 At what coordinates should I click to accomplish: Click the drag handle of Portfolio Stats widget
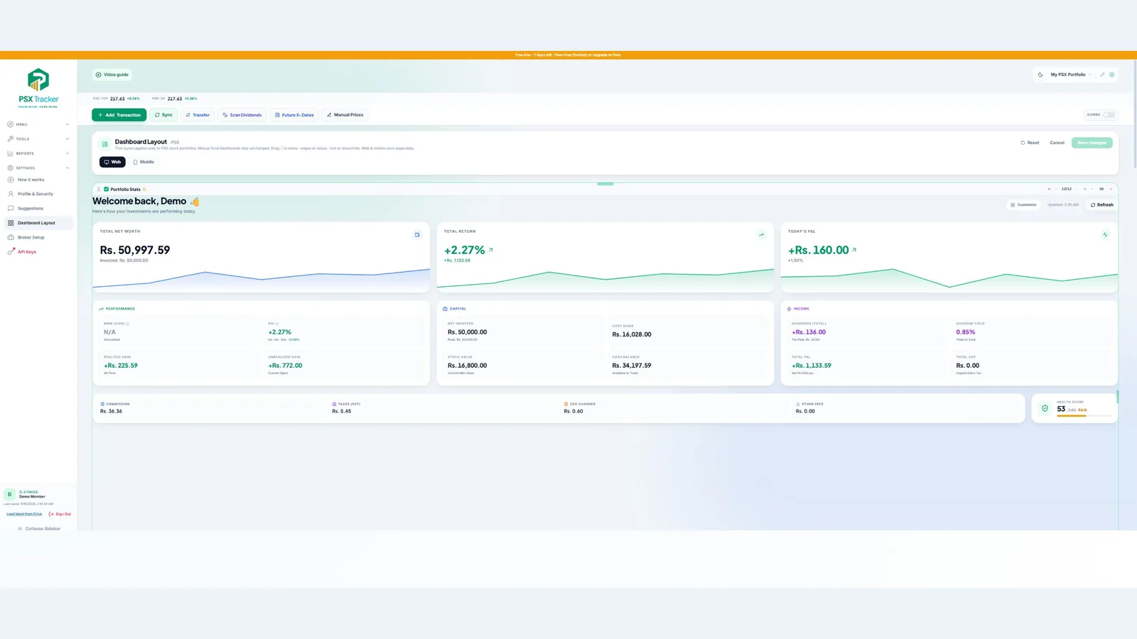(x=99, y=190)
